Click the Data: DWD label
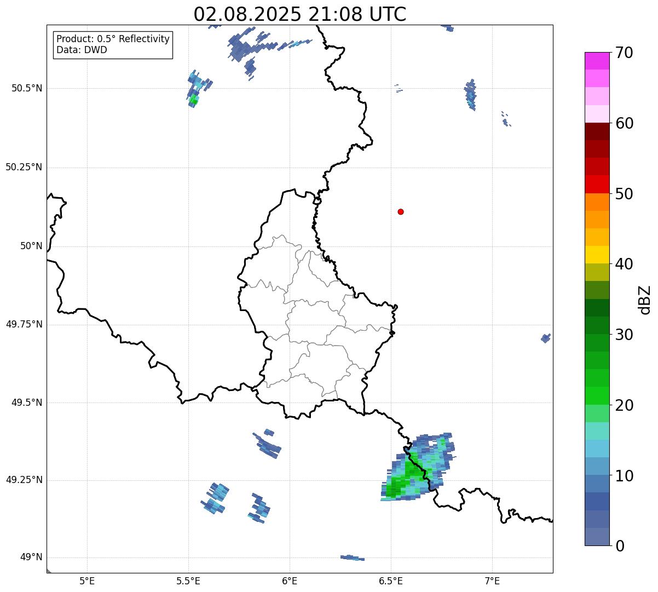The height and width of the screenshot is (592, 658). [x=82, y=50]
